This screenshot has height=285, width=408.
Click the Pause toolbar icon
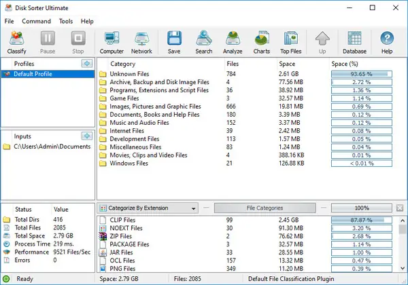point(48,43)
